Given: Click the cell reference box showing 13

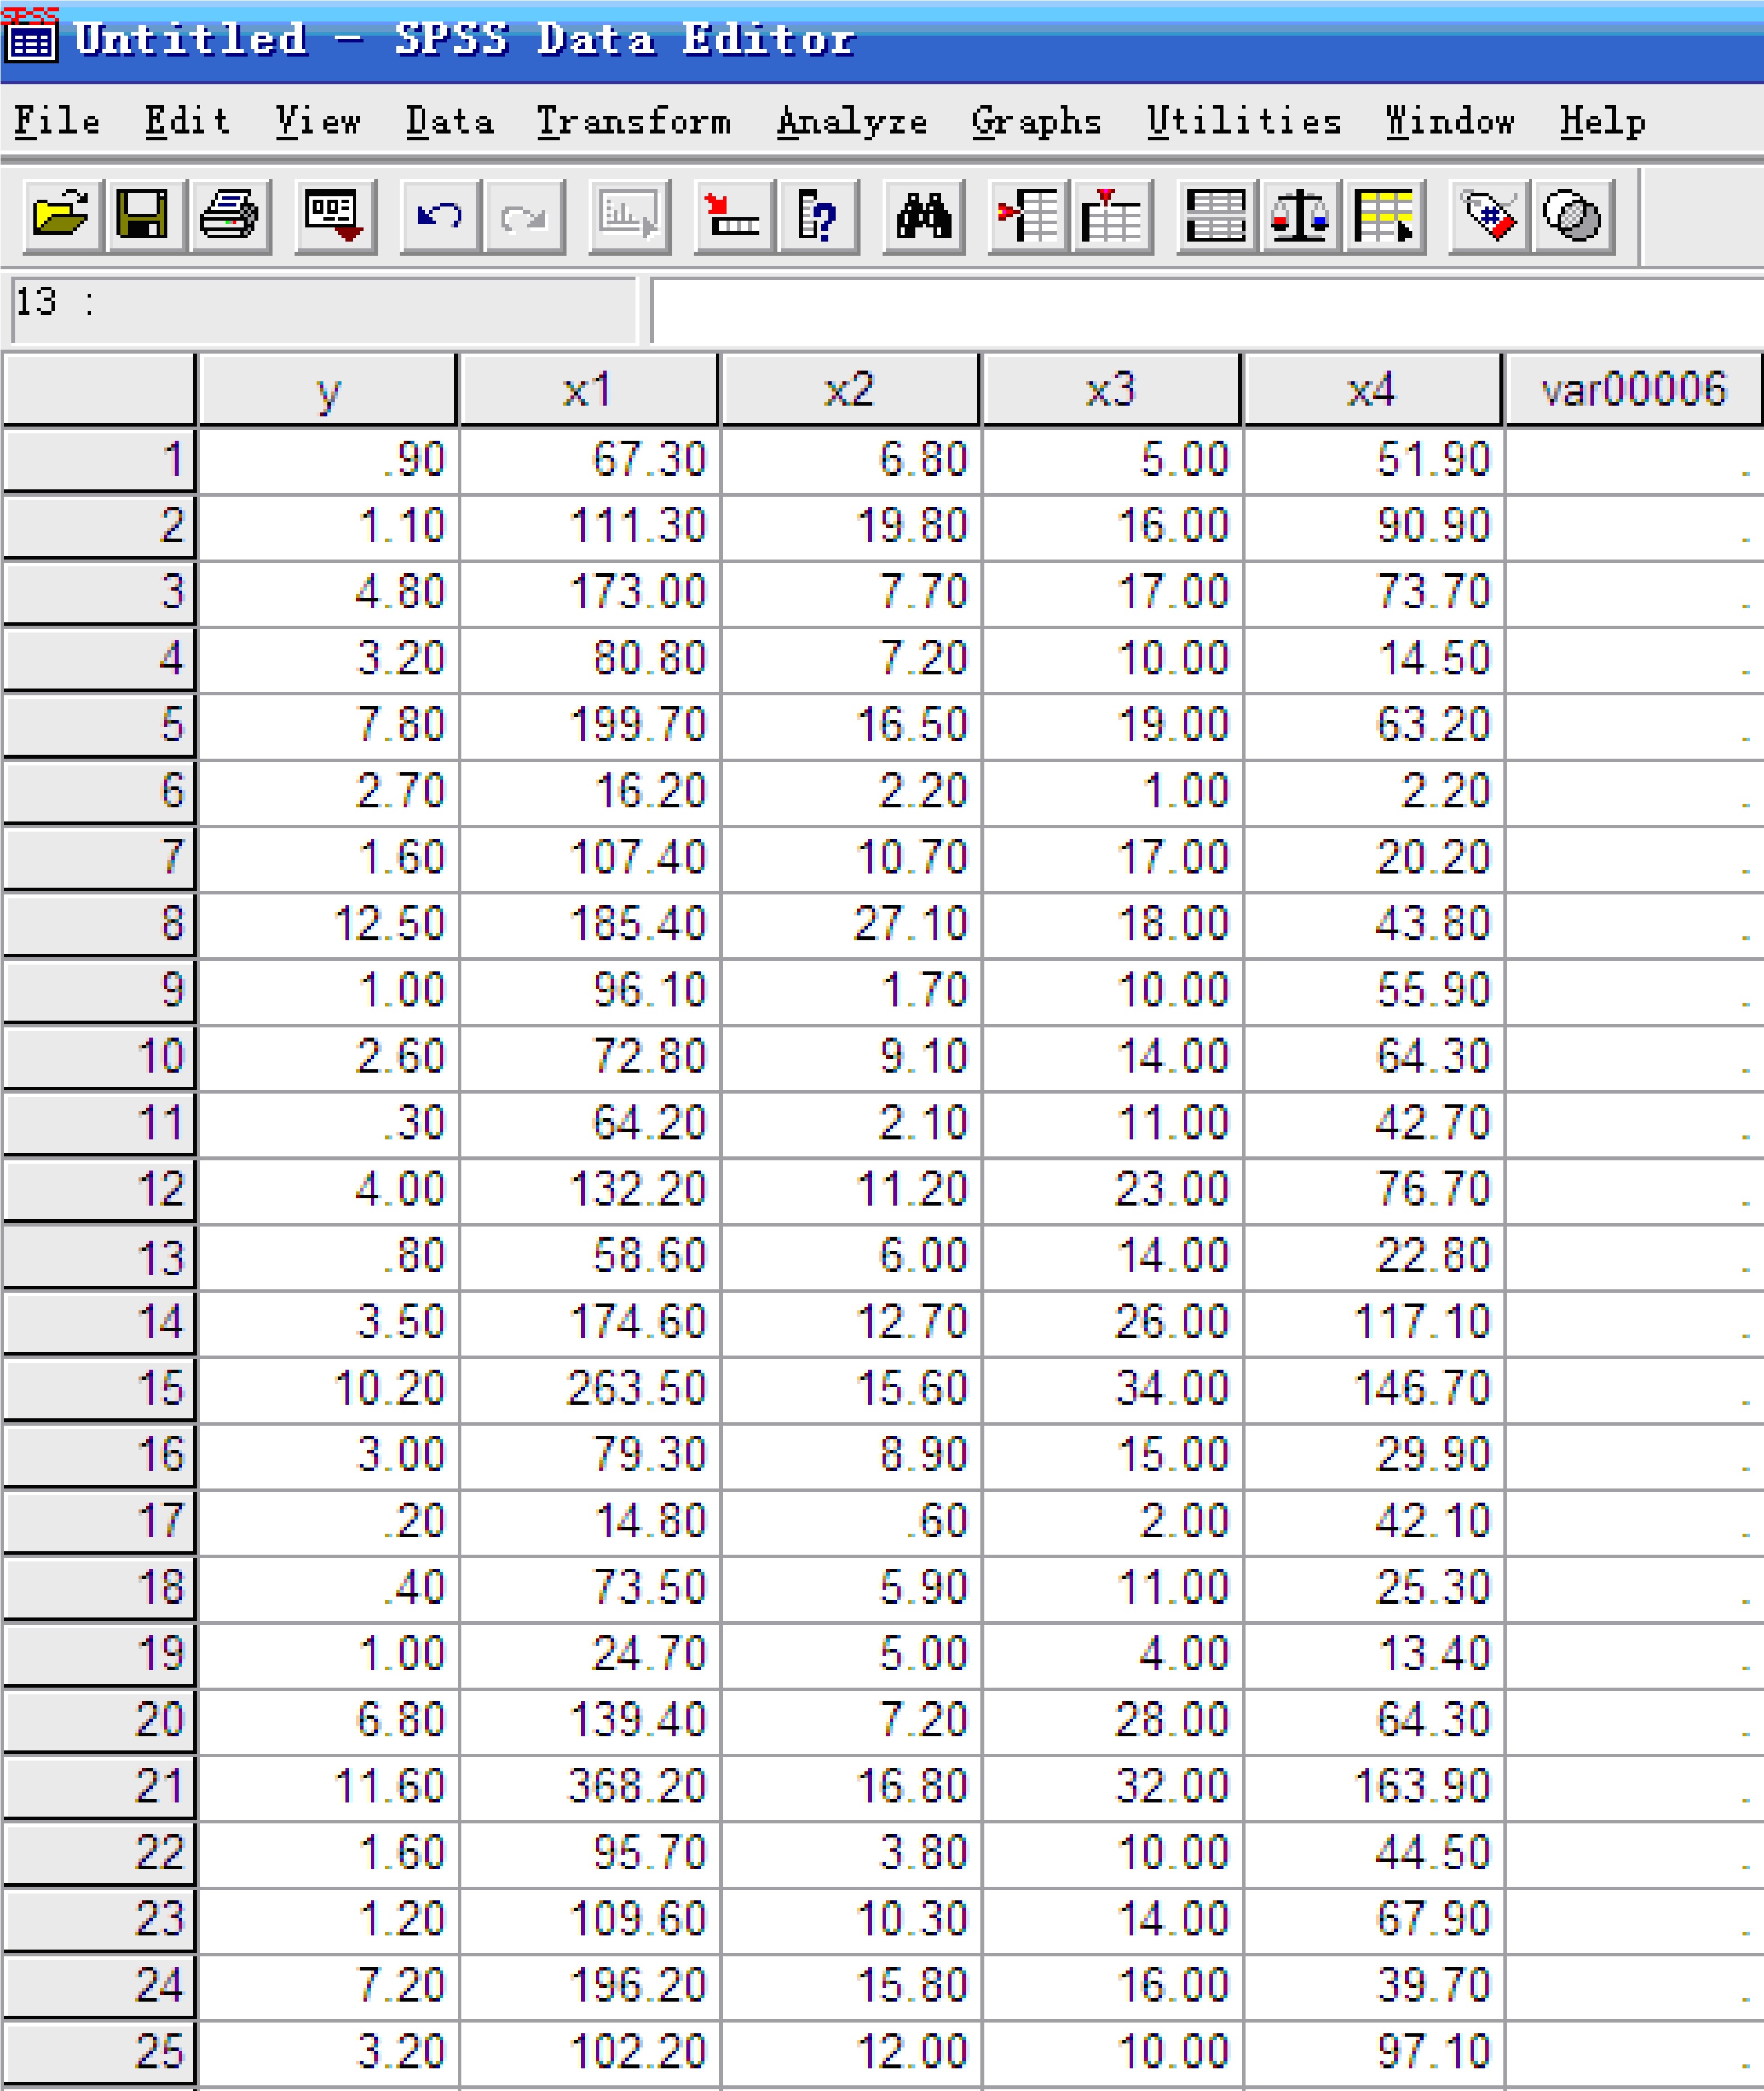Looking at the screenshot, I should [x=324, y=310].
